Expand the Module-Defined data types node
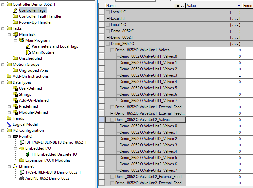 (x=9, y=113)
